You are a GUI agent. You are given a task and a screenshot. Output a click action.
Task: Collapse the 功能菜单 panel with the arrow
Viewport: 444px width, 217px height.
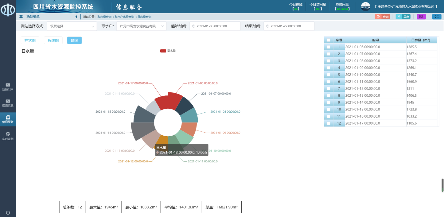tap(76, 17)
